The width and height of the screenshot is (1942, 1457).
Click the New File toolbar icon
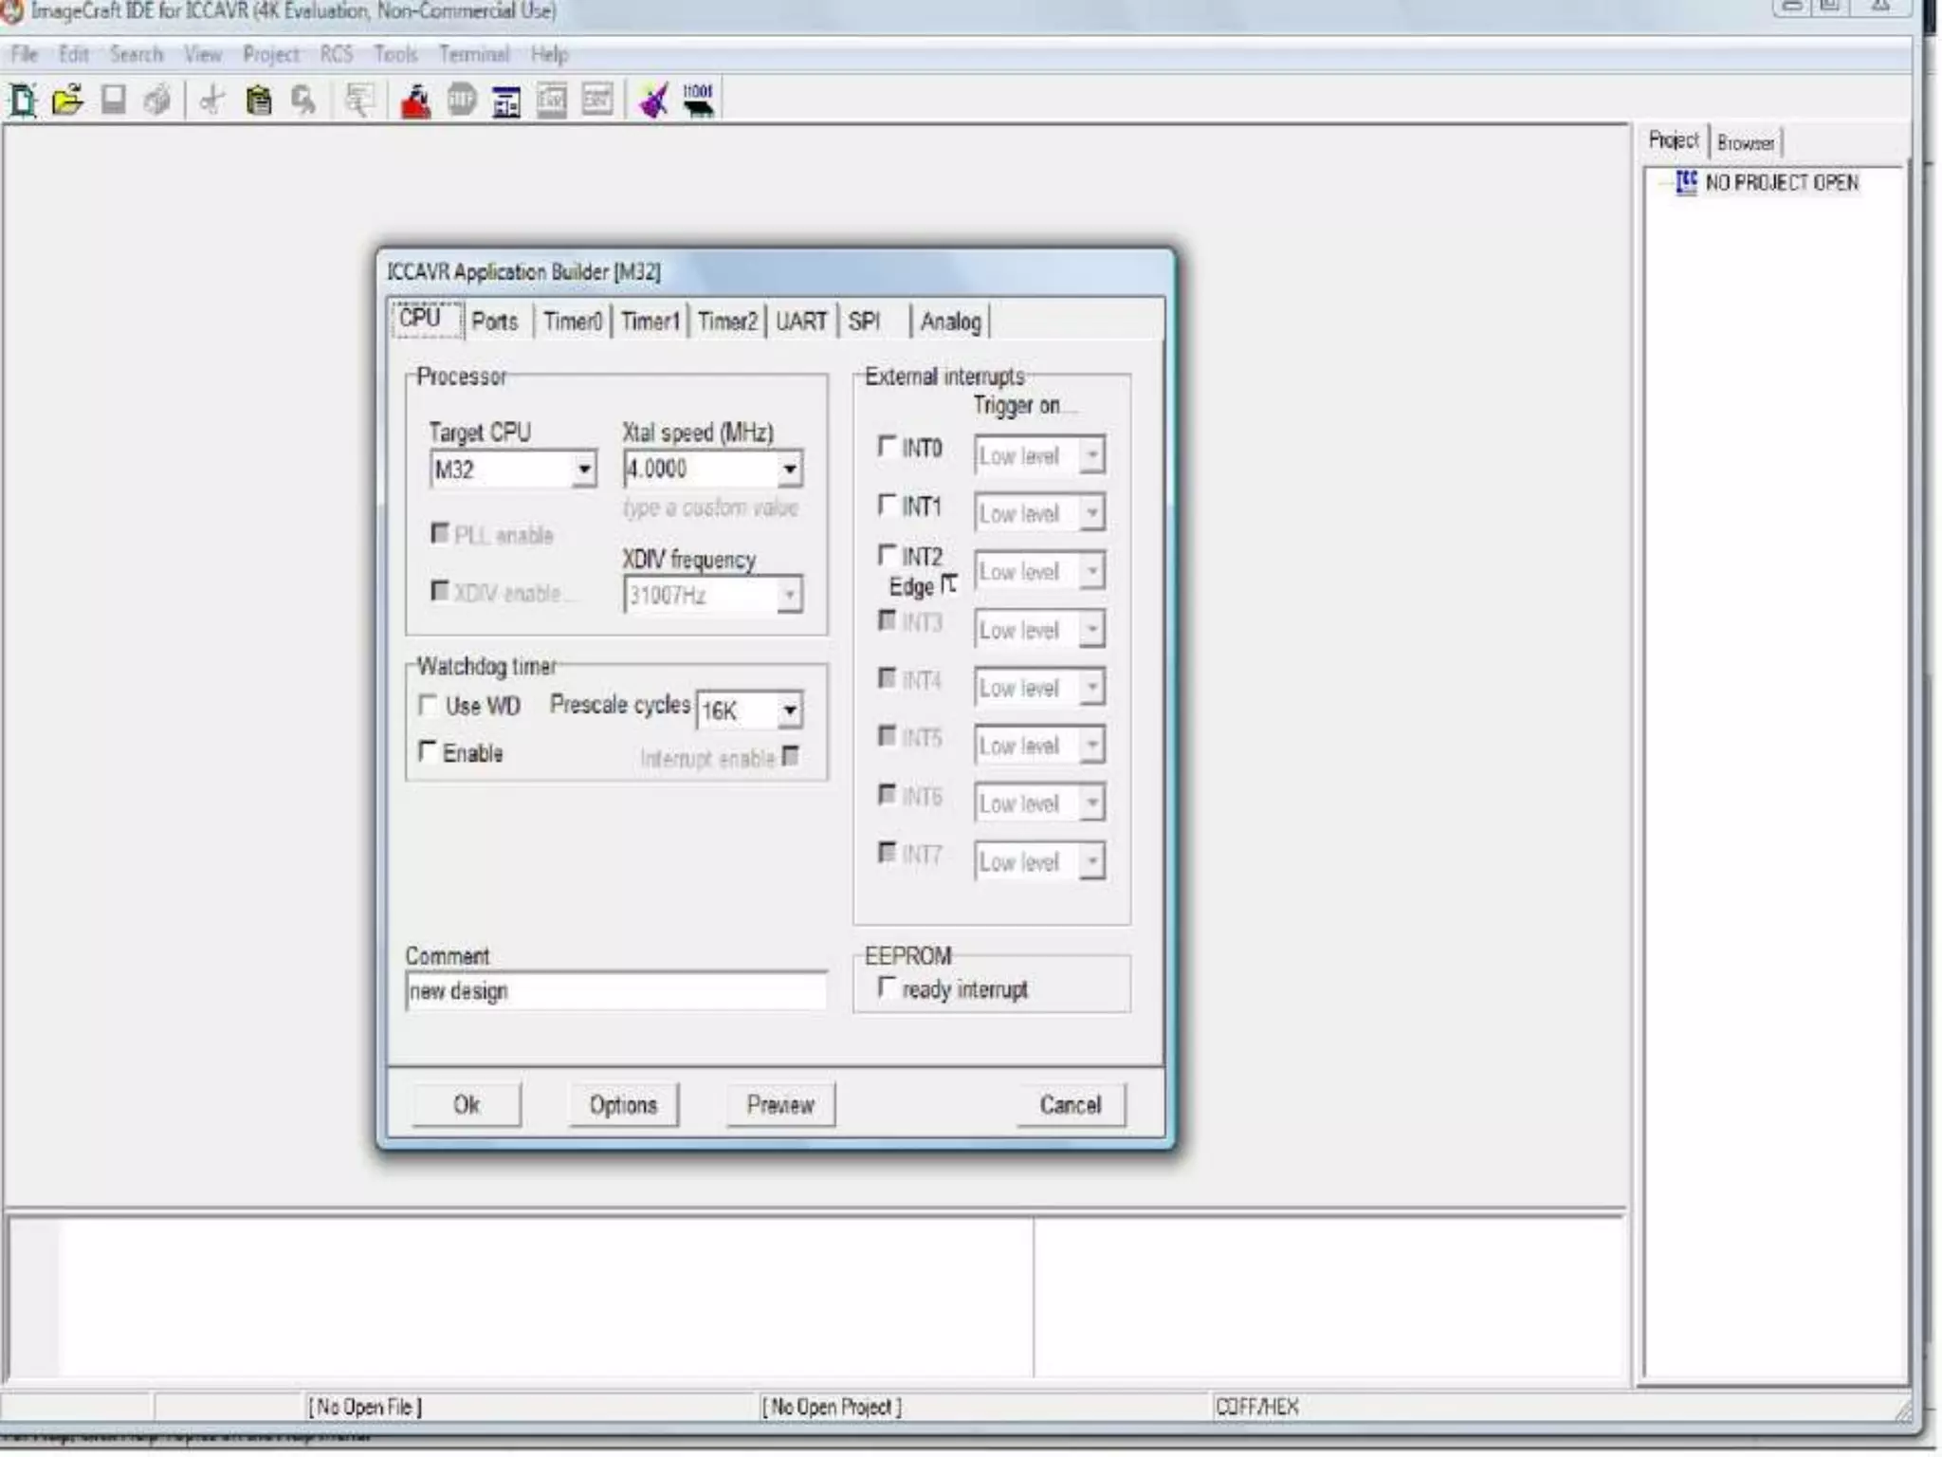pyautogui.click(x=23, y=100)
